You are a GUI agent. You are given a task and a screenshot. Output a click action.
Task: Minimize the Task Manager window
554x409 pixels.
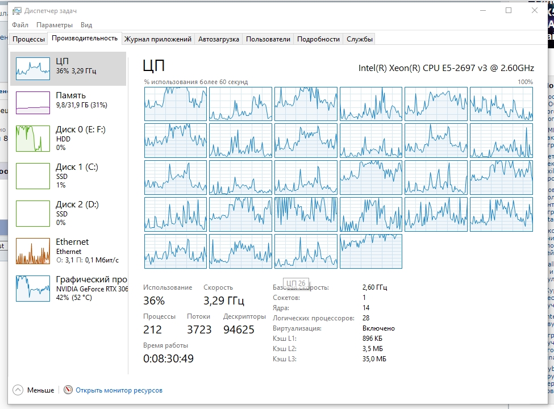(483, 10)
